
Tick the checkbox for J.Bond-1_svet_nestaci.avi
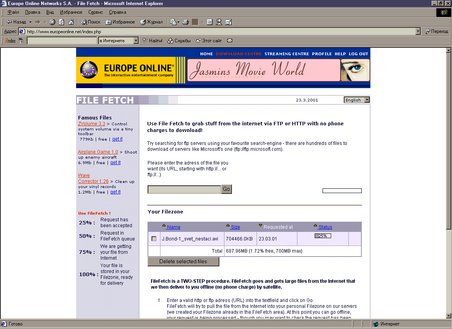pyautogui.click(x=154, y=239)
